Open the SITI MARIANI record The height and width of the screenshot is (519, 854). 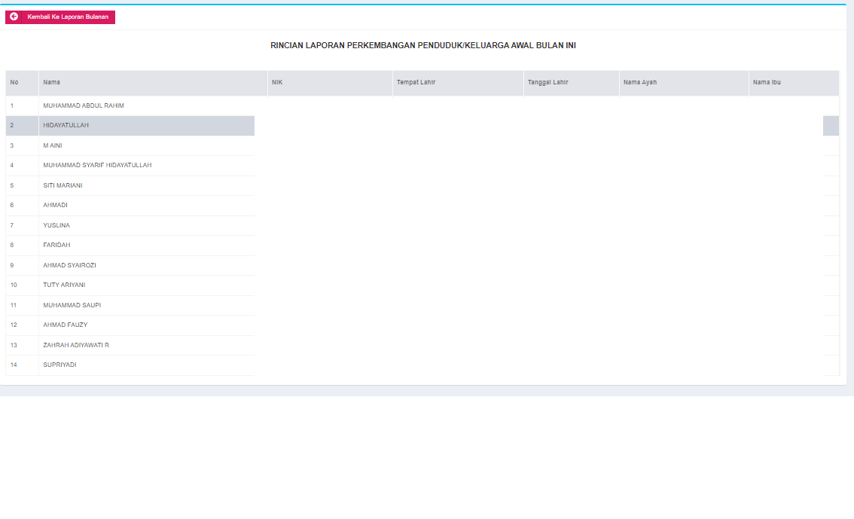click(62, 185)
